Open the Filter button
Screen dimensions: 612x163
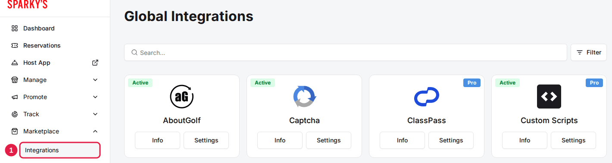point(589,52)
